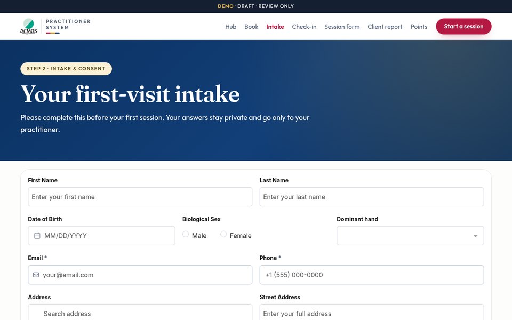Go to the Points page
Image resolution: width=512 pixels, height=320 pixels.
point(419,27)
